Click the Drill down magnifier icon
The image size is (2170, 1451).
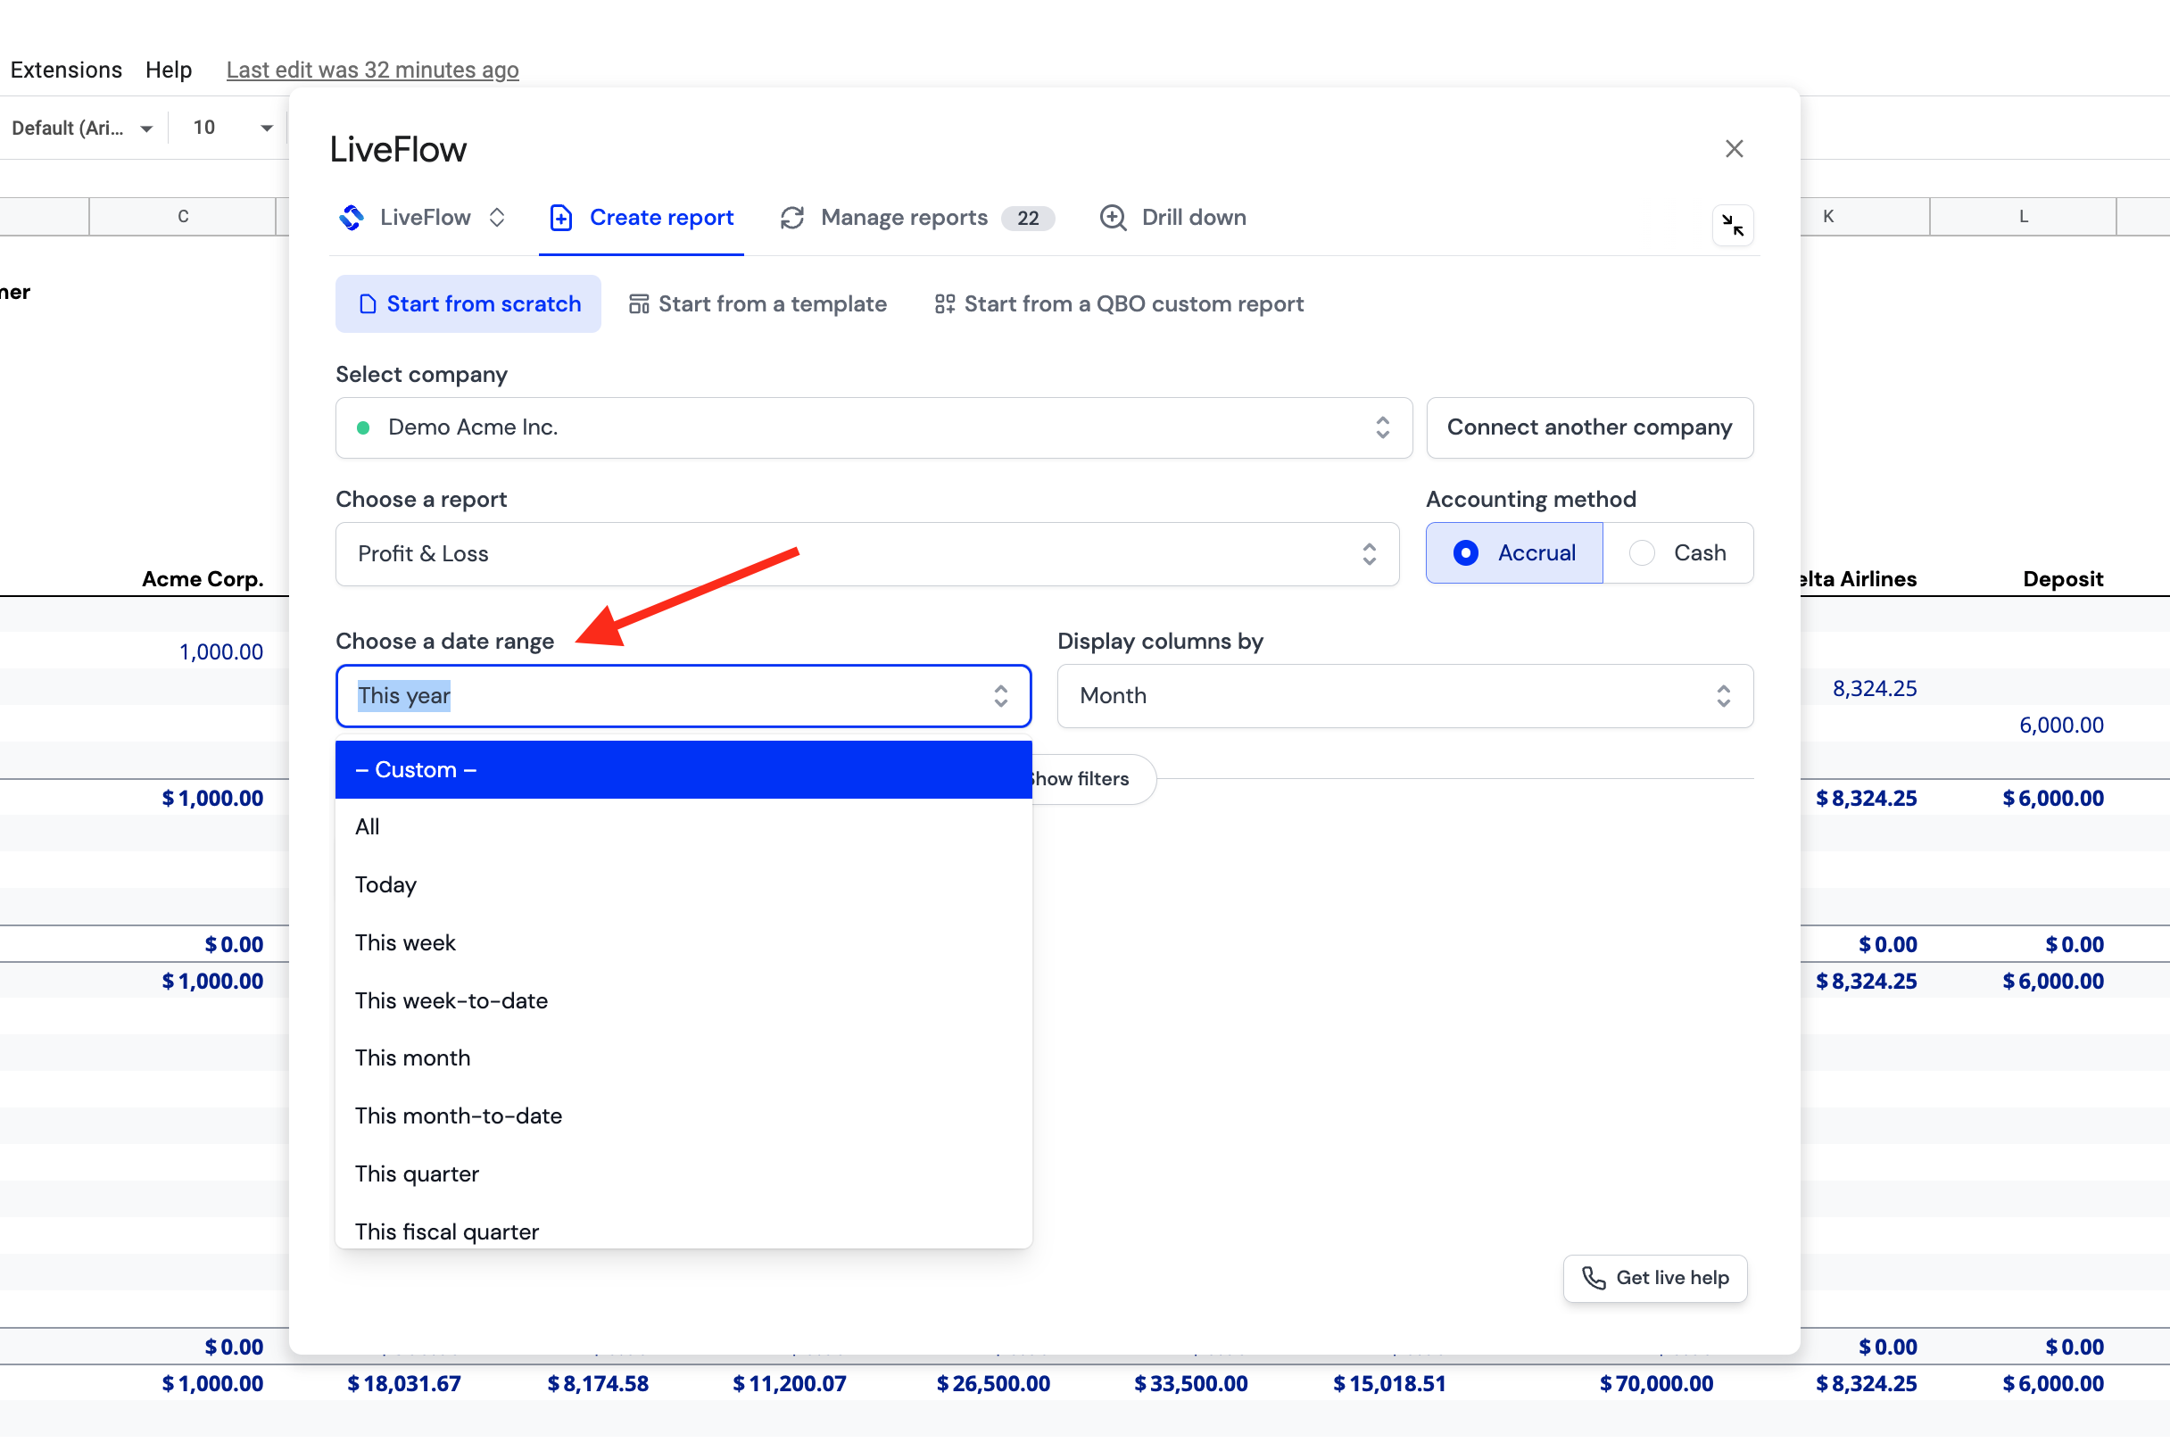(1114, 218)
